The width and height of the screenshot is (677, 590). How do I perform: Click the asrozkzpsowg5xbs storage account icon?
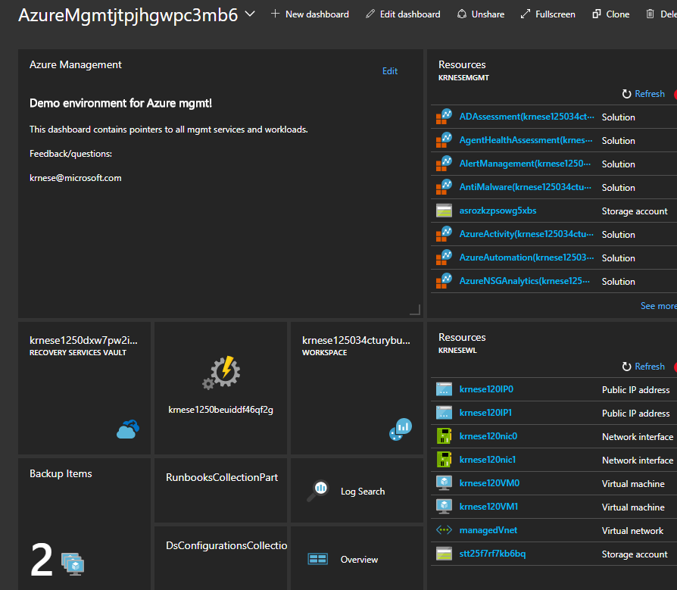444,211
